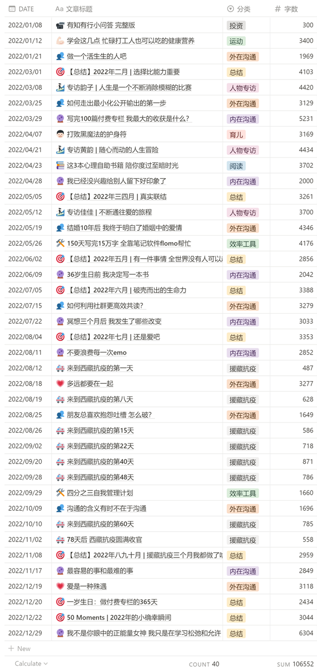317x670 pixels.
Task: Click the green 运动 category tag
Action: 236,41
